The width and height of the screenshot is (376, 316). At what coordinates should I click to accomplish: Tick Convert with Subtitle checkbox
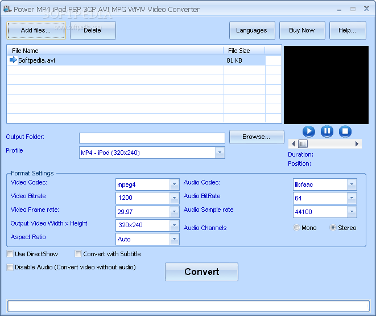coord(78,253)
